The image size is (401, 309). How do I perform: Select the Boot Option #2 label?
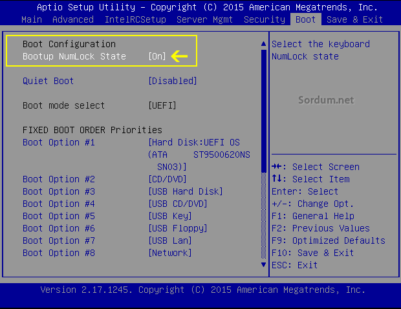[x=59, y=179]
